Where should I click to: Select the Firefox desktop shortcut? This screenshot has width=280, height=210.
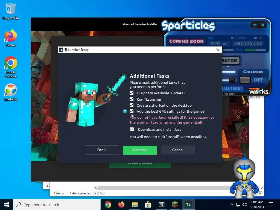coord(11,38)
